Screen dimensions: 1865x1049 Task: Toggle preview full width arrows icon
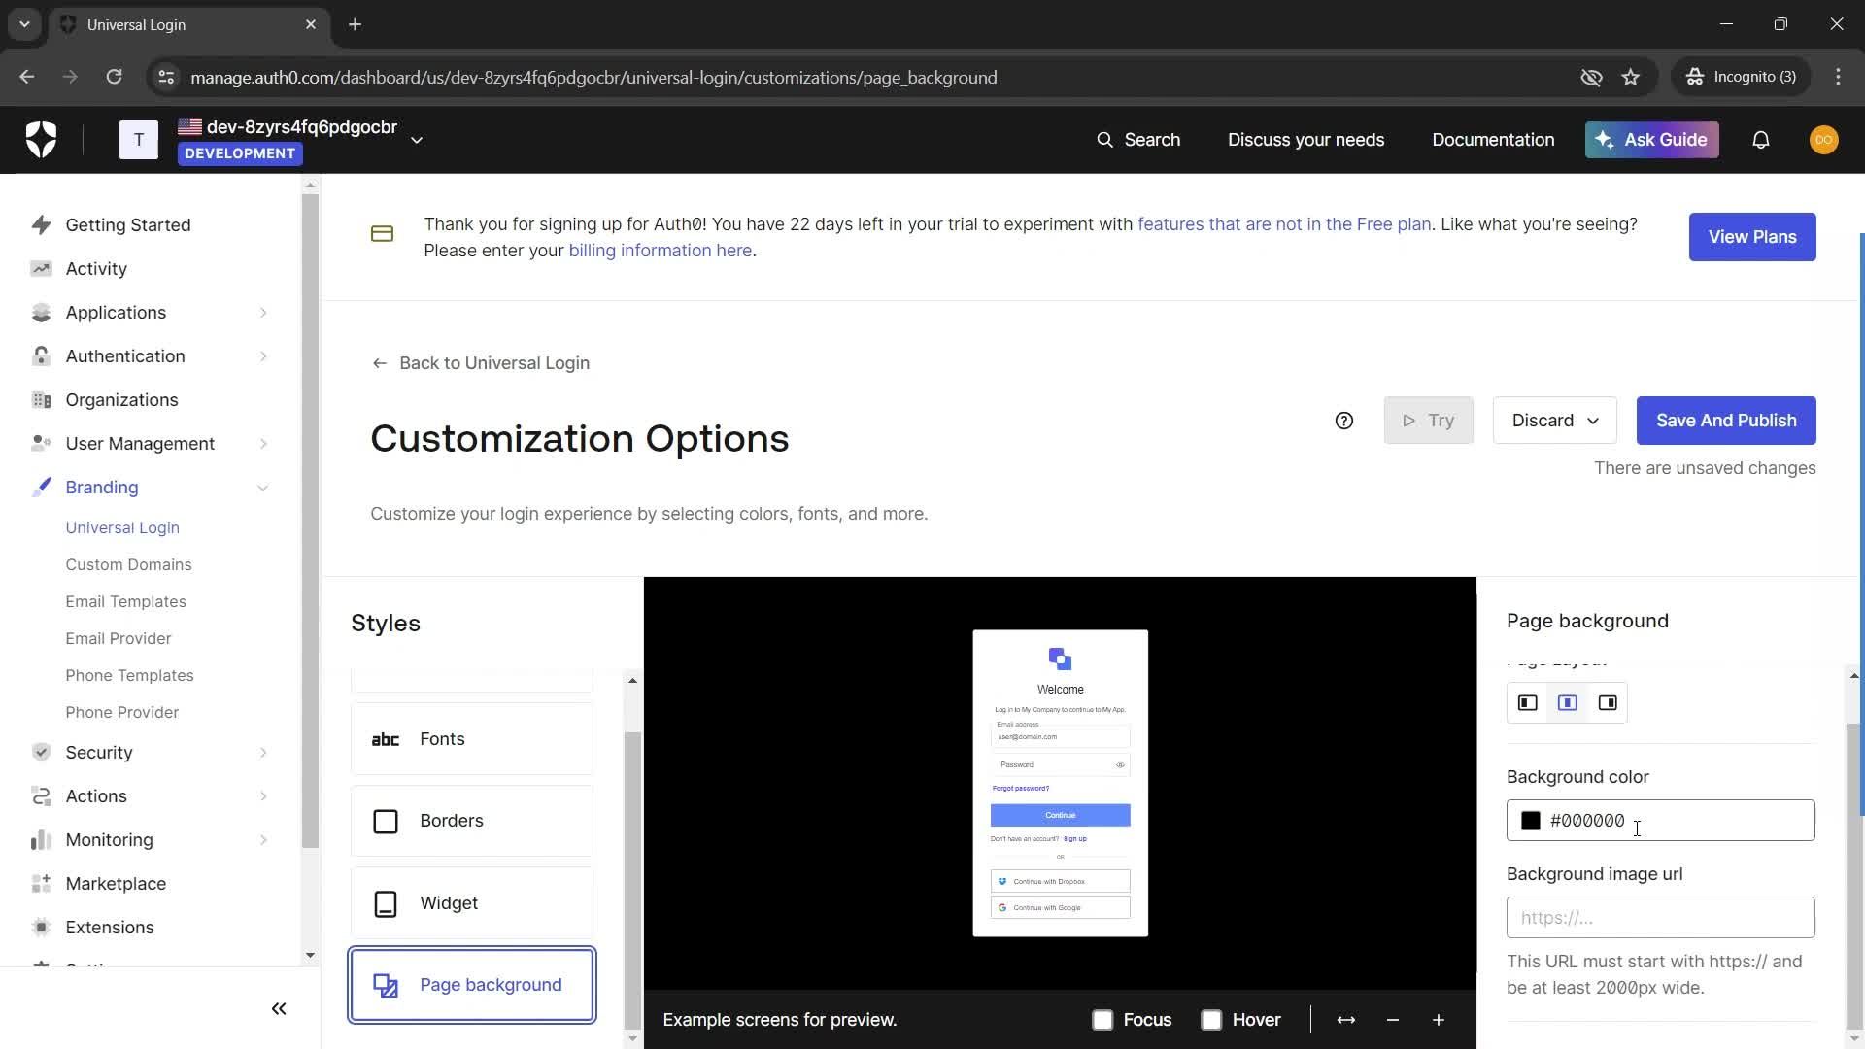(x=1345, y=1020)
